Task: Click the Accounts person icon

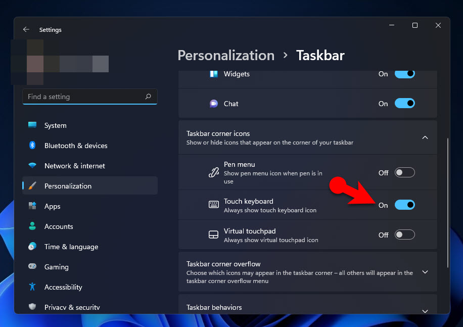Action: (x=32, y=226)
